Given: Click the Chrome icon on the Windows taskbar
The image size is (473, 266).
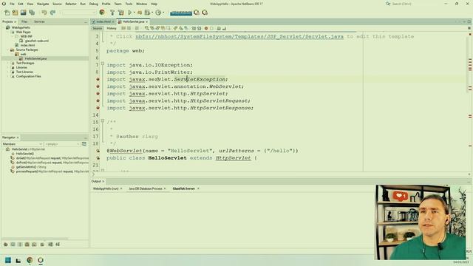Looking at the screenshot, I should pos(30,260).
